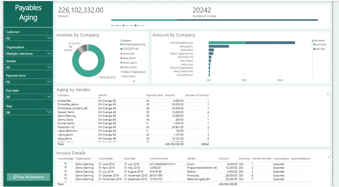Click the 'due today' legend marker in Amount by Company
This screenshot has width=339, height=187.
coord(314,45)
